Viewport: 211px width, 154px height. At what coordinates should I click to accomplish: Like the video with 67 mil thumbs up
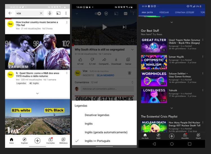click(x=80, y=61)
